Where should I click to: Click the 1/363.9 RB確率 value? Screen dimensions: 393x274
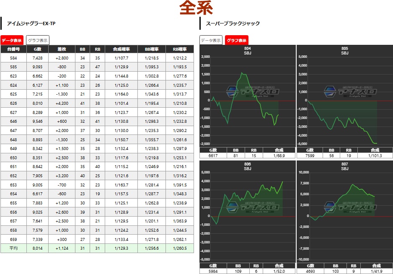[180, 221]
